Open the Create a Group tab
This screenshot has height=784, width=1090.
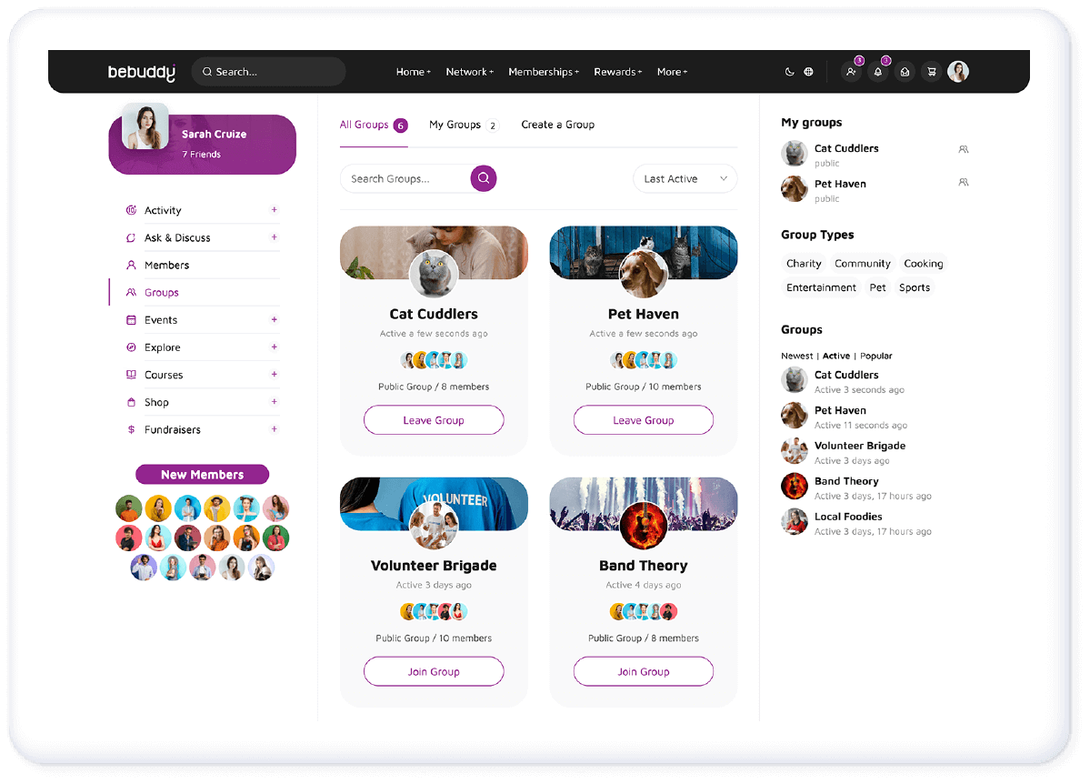tap(557, 125)
